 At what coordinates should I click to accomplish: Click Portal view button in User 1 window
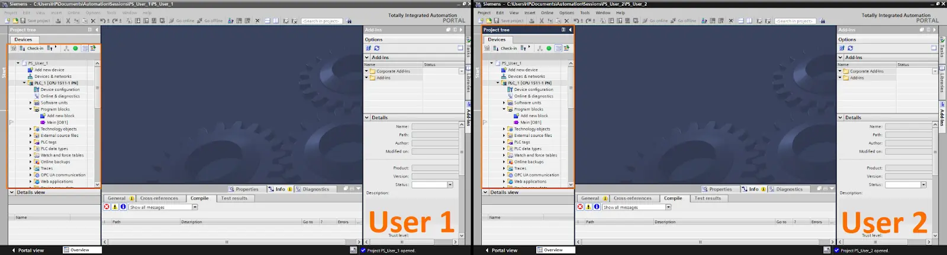pyautogui.click(x=27, y=250)
